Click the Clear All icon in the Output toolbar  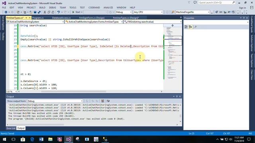click(x=103, y=101)
